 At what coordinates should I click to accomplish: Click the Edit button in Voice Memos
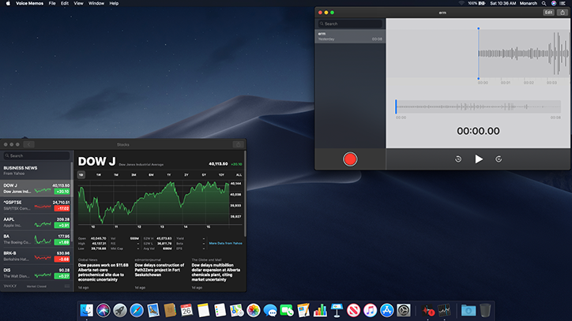click(x=548, y=13)
